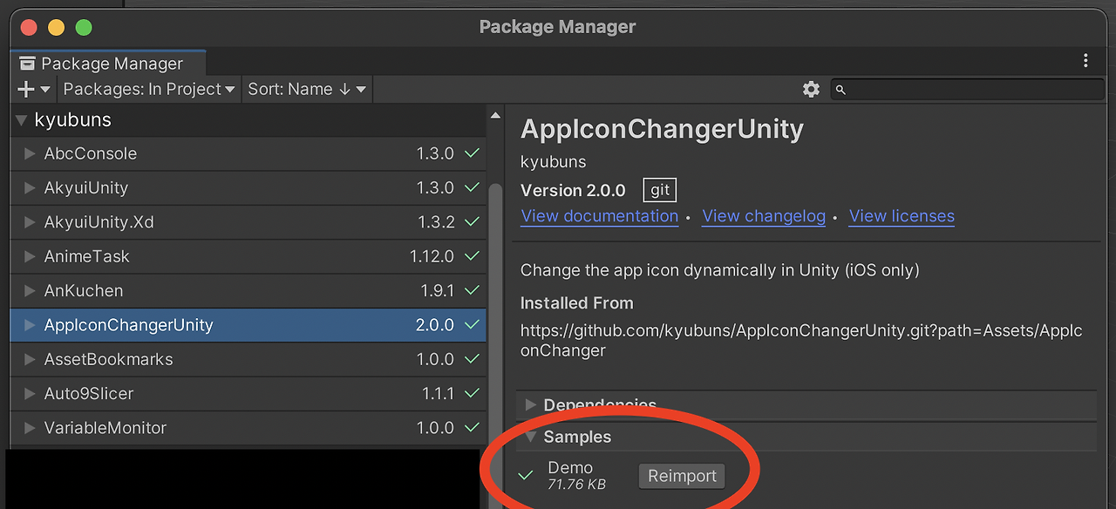Select the Auto9Slicer package
This screenshot has width=1116, height=509.
pyautogui.click(x=248, y=393)
